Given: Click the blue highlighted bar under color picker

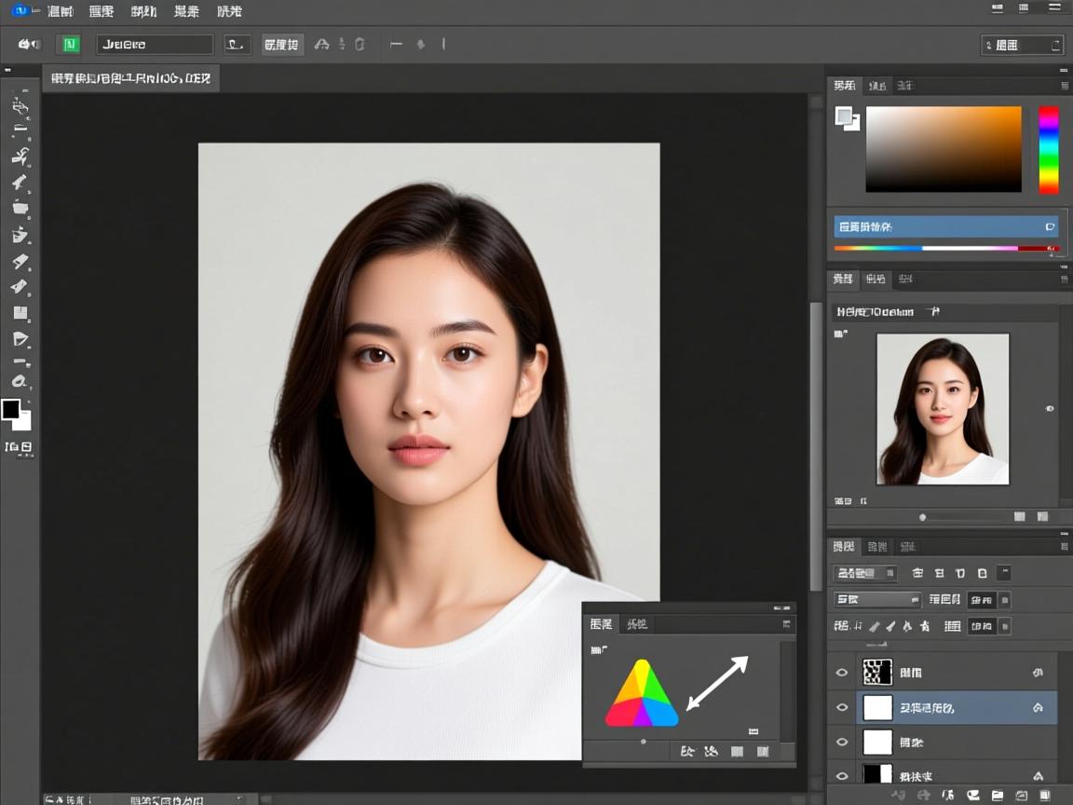Looking at the screenshot, I should pos(944,226).
